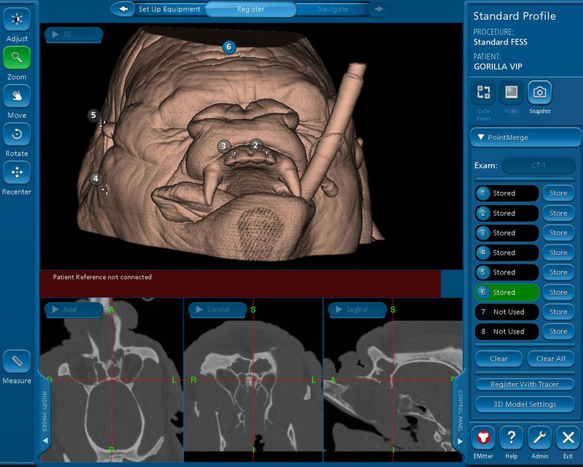This screenshot has width=583, height=467.
Task: Open the EMitter control
Action: tap(484, 438)
